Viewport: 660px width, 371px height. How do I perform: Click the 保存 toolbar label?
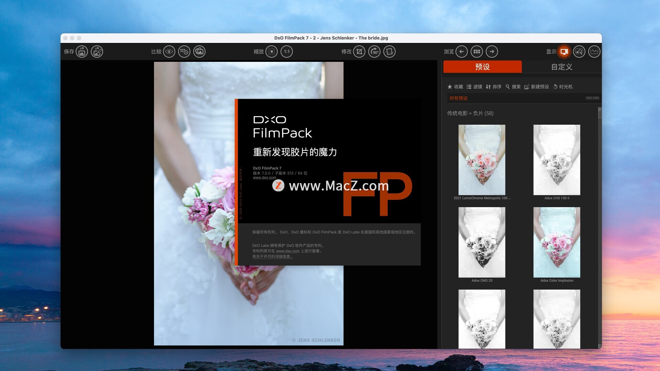tap(69, 52)
